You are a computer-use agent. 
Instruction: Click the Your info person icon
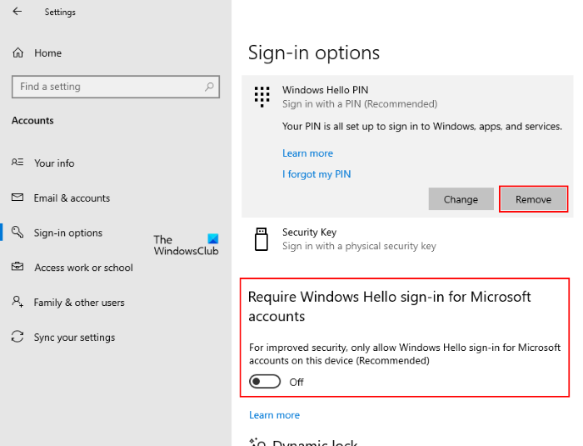pyautogui.click(x=17, y=163)
